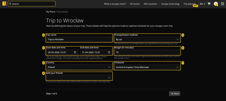
Task: Go back to My Plans breadcrumb
Action: [x=51, y=12]
